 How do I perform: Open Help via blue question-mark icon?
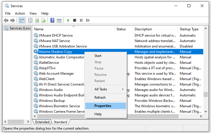(52, 20)
